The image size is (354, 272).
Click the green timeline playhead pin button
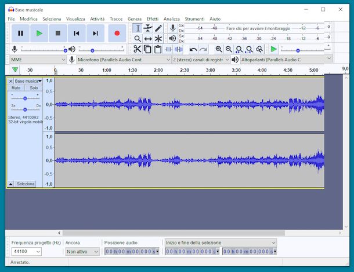click(15, 70)
